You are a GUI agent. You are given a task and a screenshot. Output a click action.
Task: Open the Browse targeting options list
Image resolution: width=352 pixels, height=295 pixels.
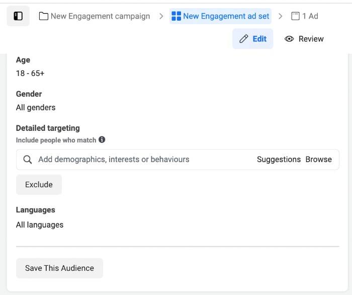pyautogui.click(x=319, y=160)
